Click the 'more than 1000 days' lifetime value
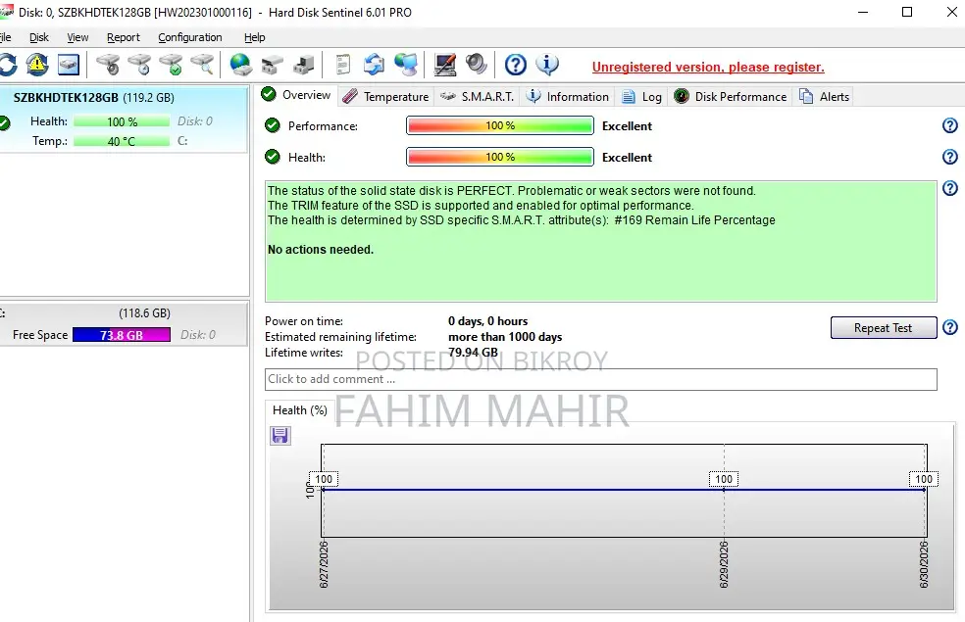 tap(505, 337)
